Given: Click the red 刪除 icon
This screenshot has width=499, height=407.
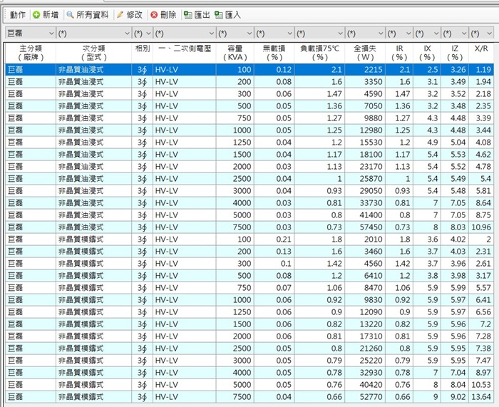Looking at the screenshot, I should coord(154,15).
